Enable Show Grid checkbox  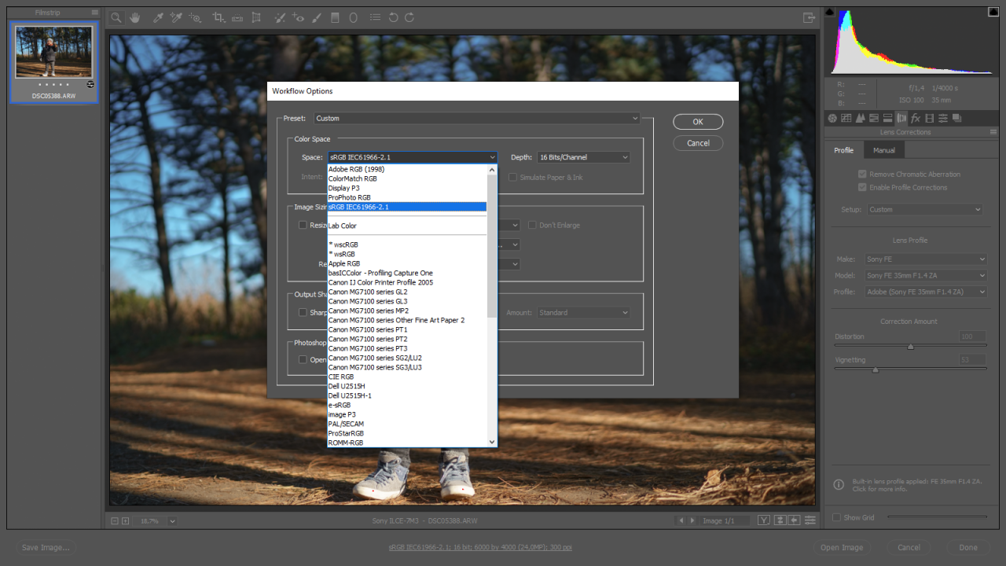836,517
